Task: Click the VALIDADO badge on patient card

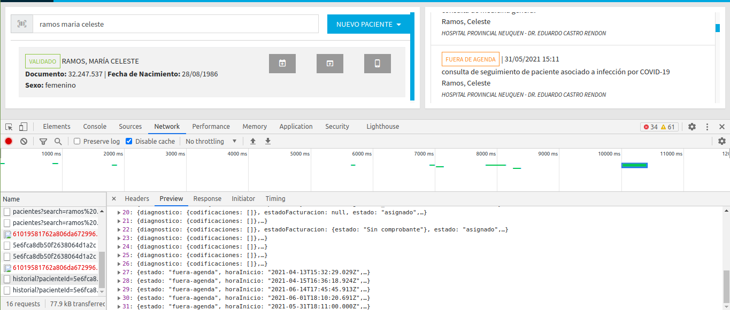Action: tap(43, 61)
